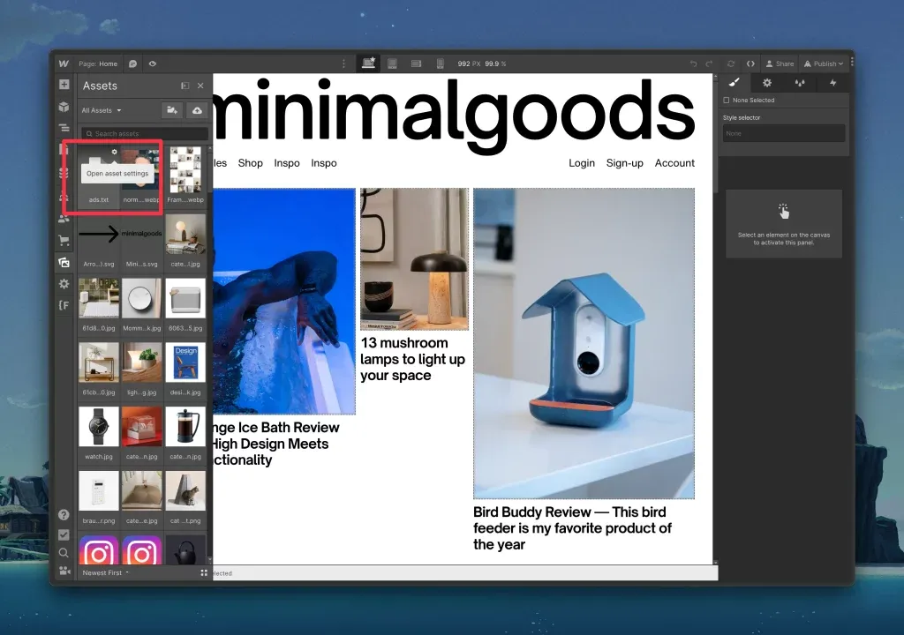Open the Style Manager droplets tab

tap(800, 83)
